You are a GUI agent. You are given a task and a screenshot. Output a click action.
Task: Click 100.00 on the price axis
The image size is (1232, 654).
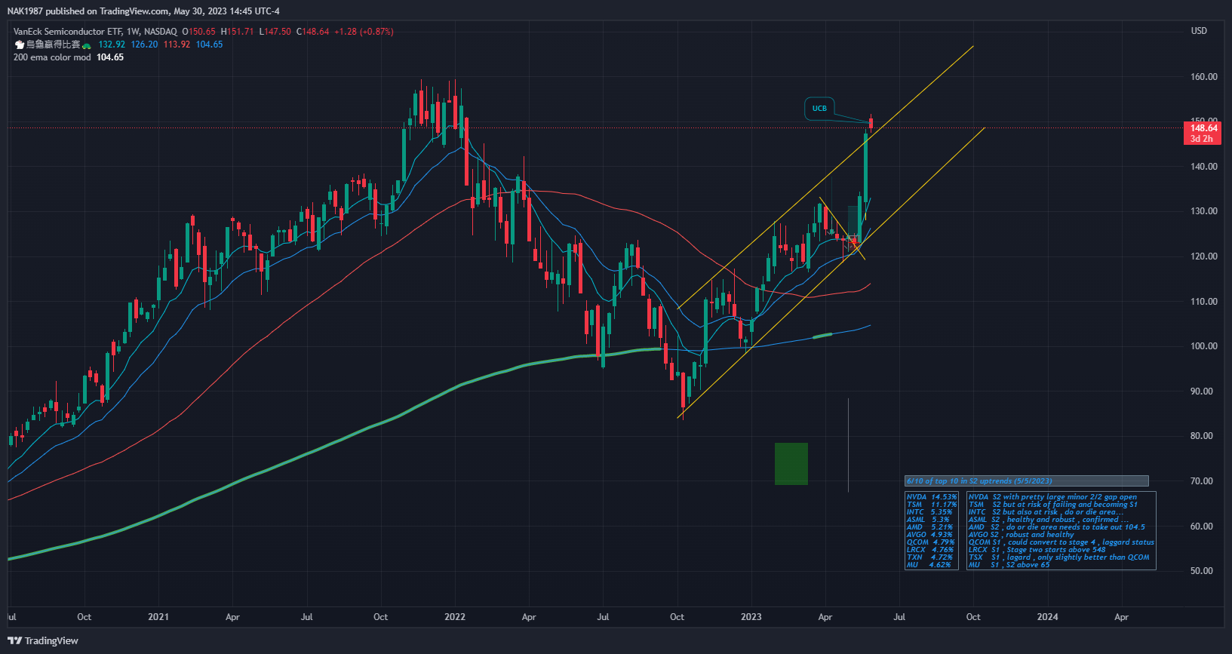1203,346
